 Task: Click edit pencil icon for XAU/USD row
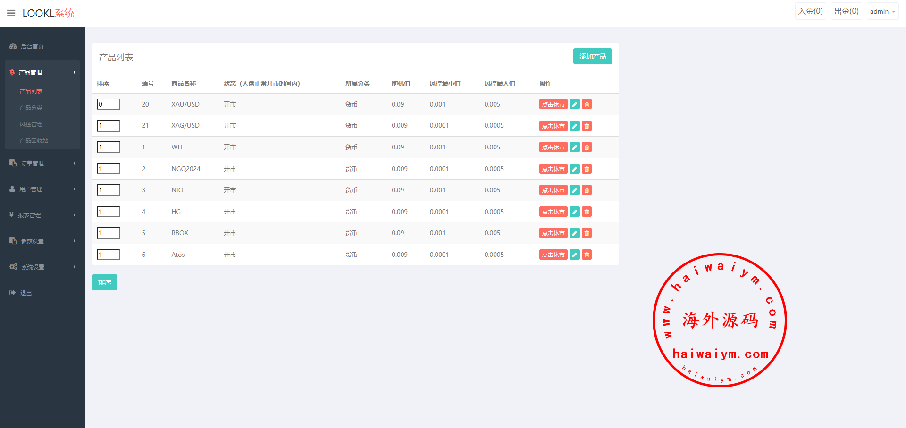[574, 105]
